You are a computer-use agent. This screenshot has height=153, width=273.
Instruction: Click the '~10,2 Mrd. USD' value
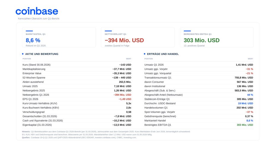[x=122, y=121]
